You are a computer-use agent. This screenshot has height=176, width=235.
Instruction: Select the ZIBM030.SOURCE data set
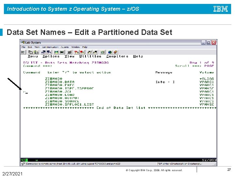62,101
